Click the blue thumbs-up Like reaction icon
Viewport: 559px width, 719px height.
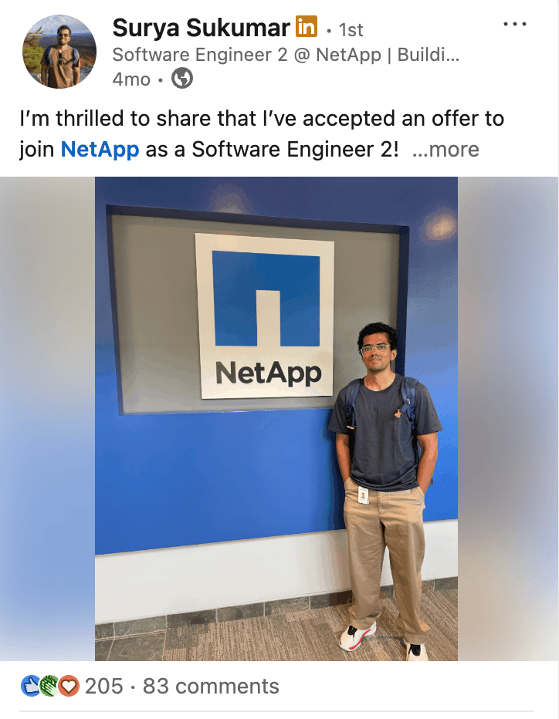(31, 687)
